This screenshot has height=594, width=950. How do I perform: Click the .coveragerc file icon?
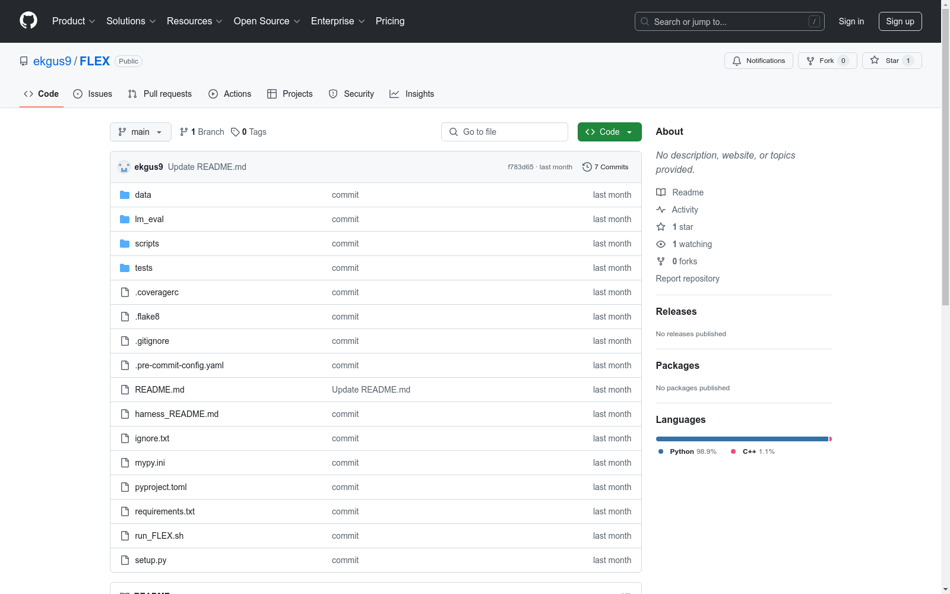[125, 292]
